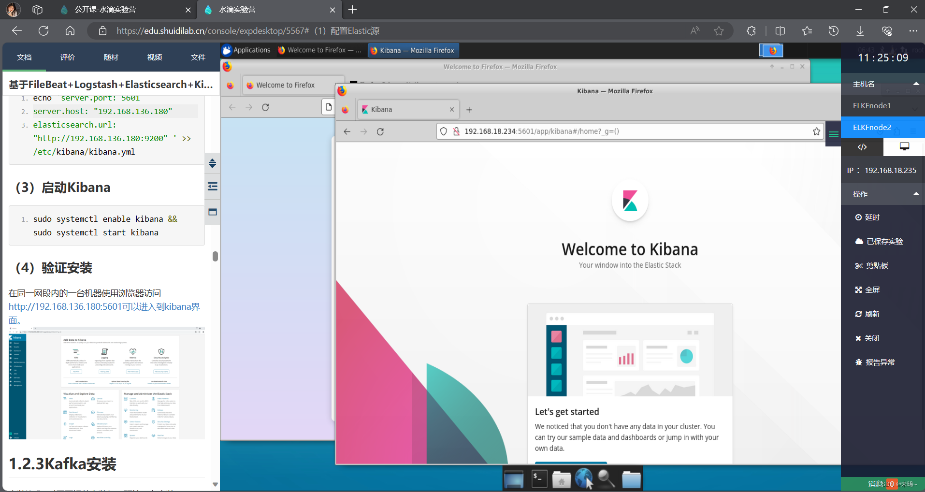Image resolution: width=925 pixels, height=492 pixels.
Task: Open Edge home page button
Action: 70,31
